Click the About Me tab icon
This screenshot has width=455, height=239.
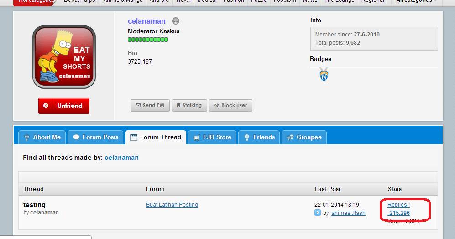coord(26,137)
